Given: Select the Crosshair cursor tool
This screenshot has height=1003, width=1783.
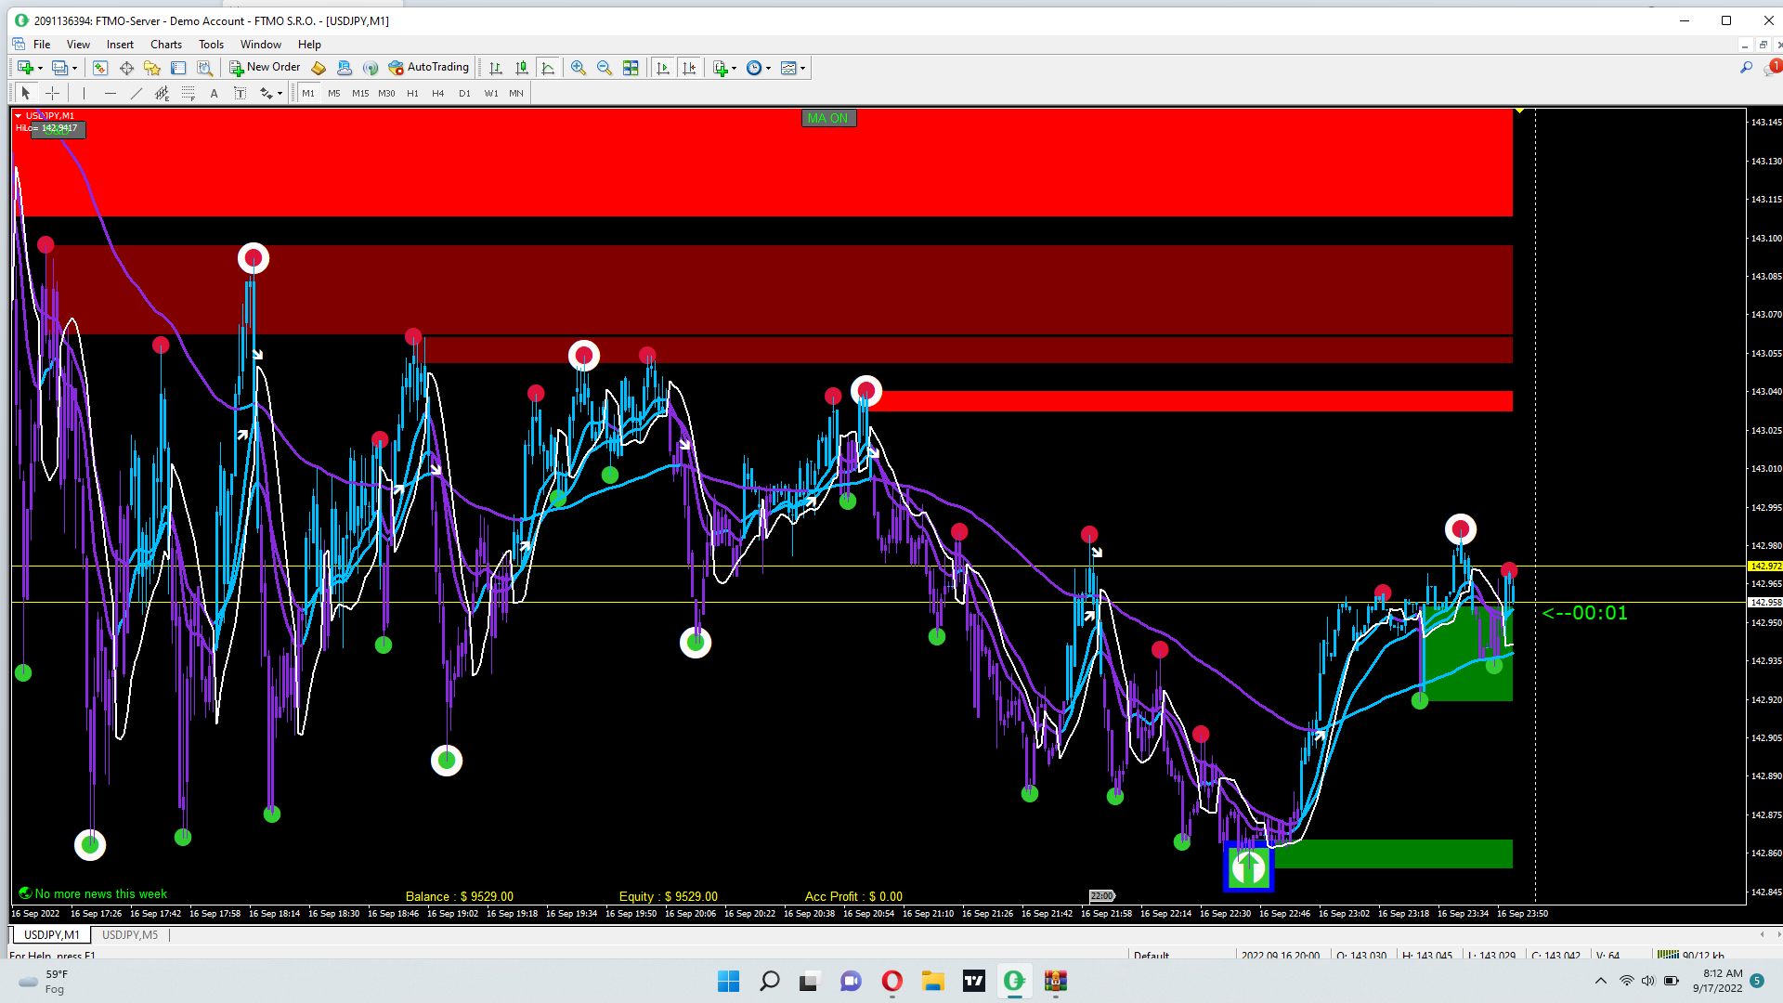Looking at the screenshot, I should (53, 93).
